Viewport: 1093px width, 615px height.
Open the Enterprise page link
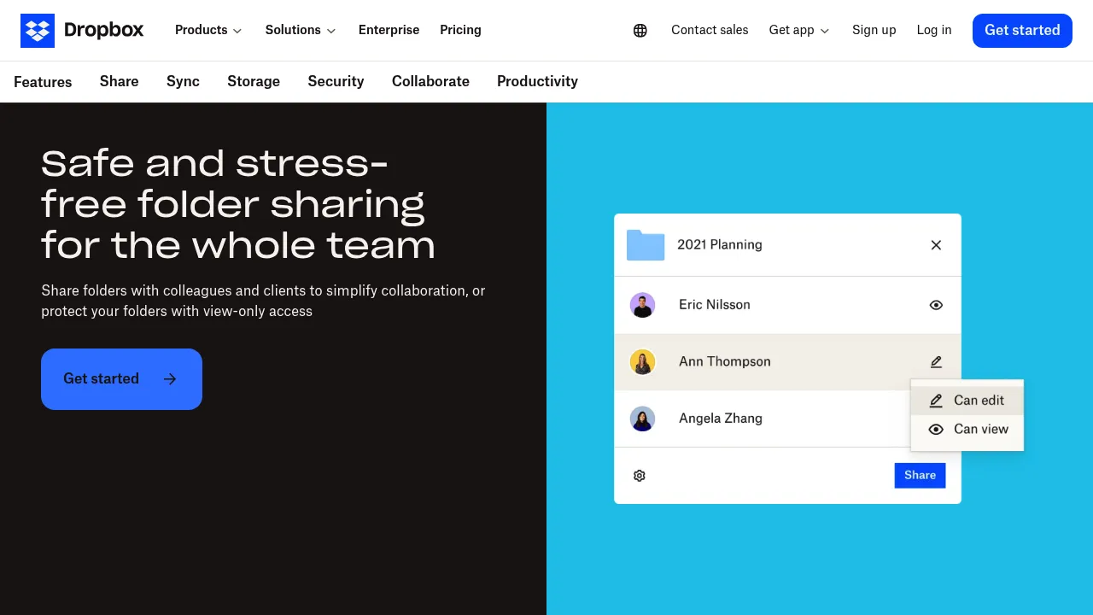click(x=389, y=30)
